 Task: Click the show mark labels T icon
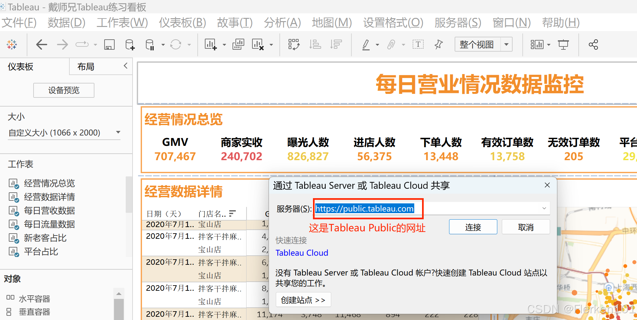(418, 45)
